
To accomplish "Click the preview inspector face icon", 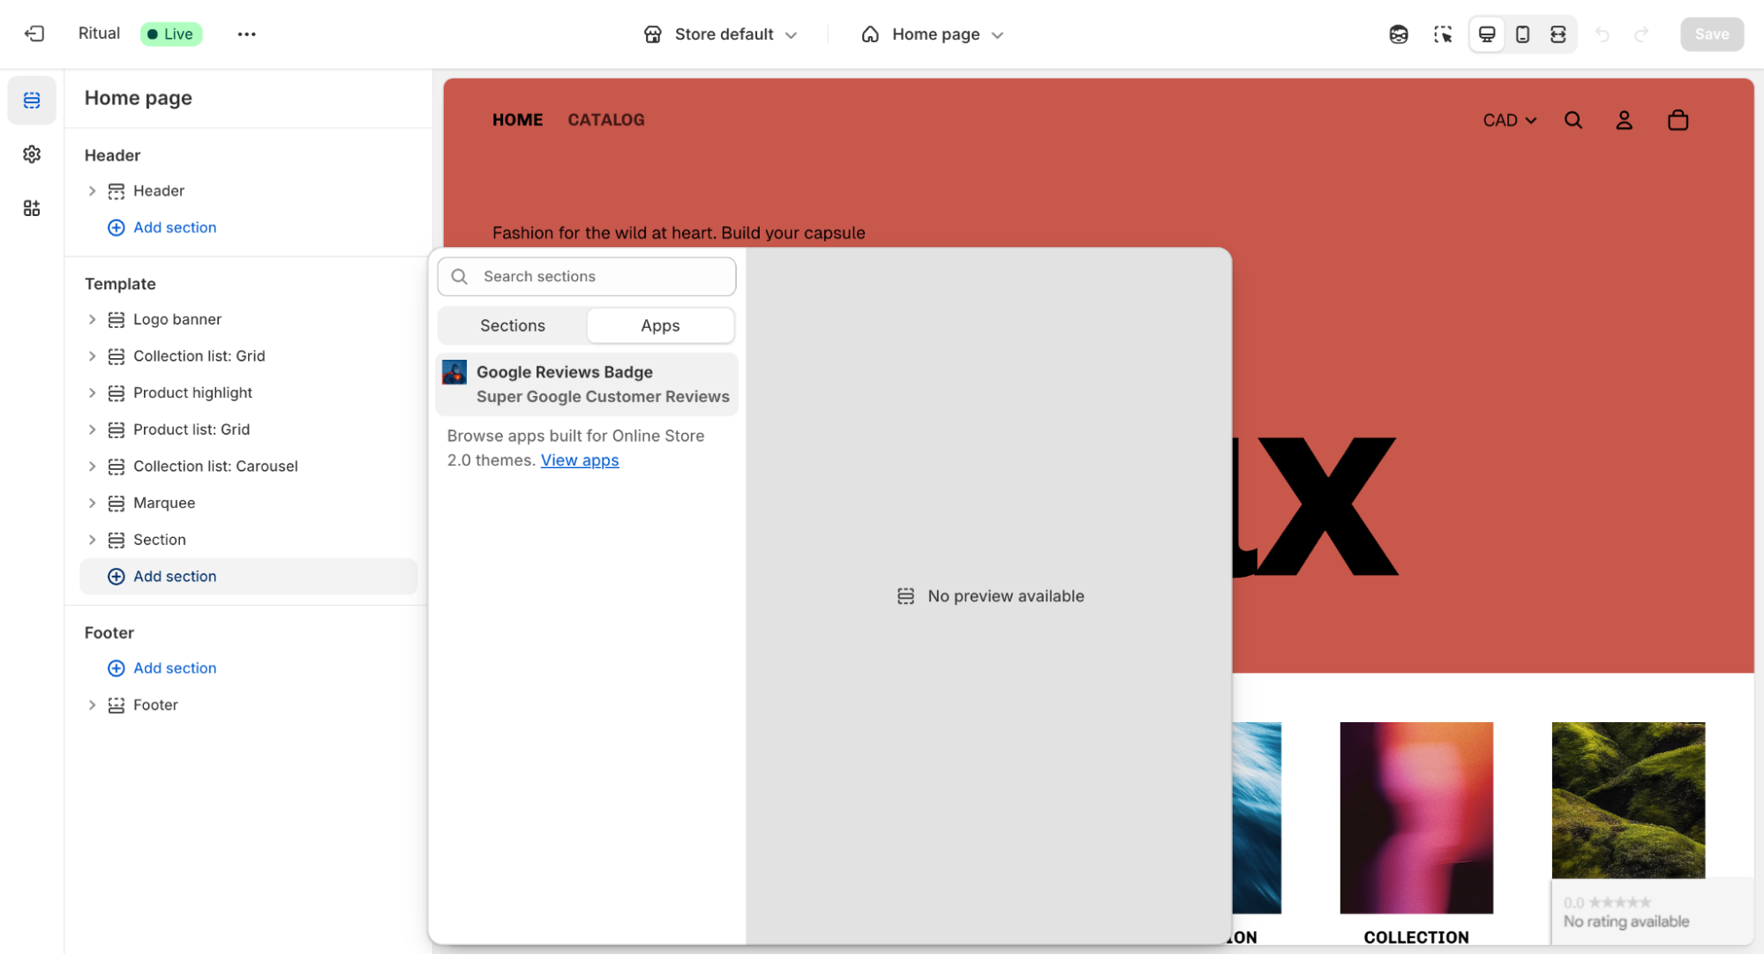I will (1399, 34).
